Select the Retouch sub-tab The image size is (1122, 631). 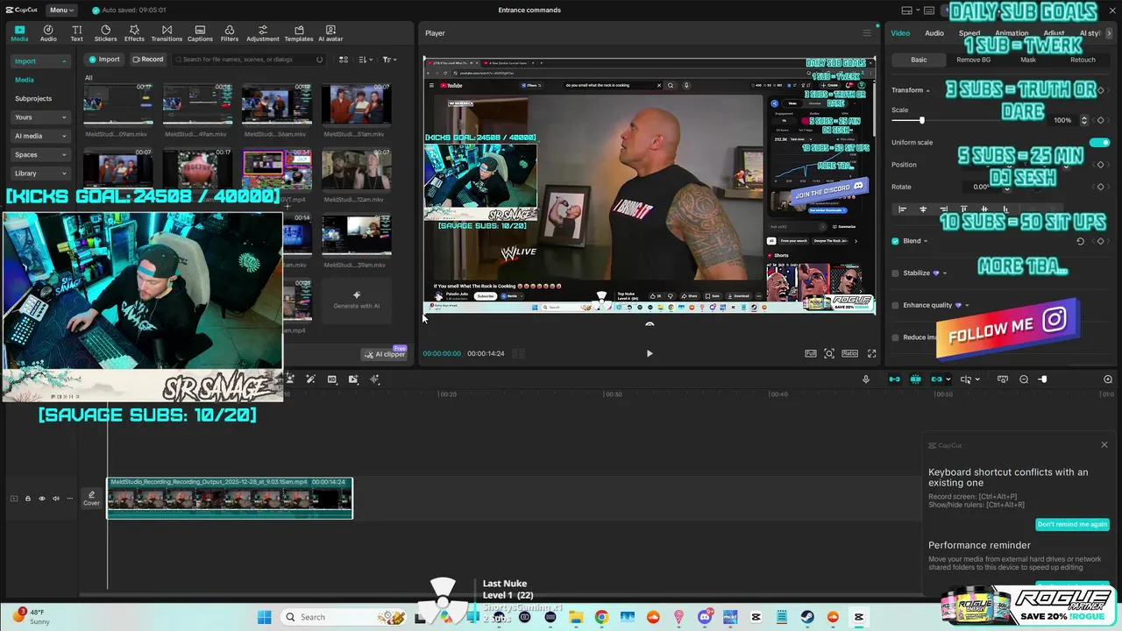tap(1083, 60)
